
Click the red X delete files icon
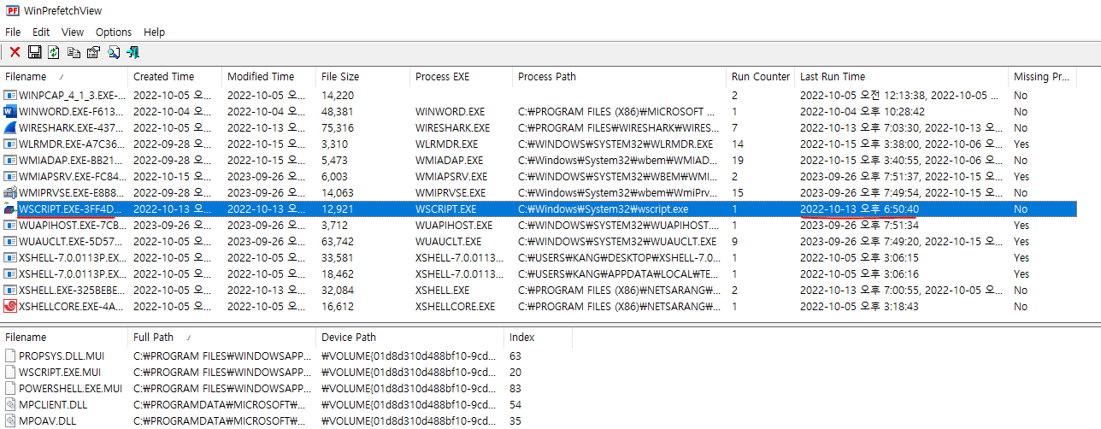[x=15, y=52]
